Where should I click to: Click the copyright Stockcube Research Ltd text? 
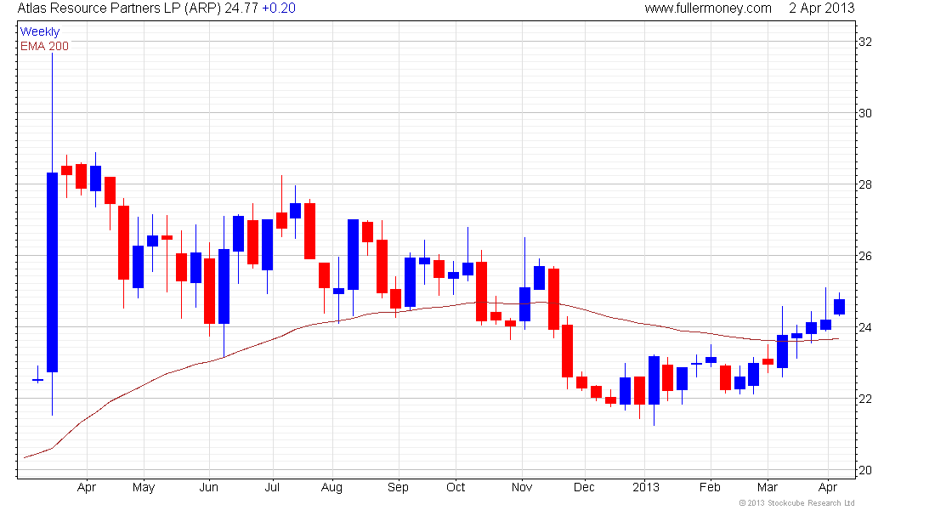(796, 503)
